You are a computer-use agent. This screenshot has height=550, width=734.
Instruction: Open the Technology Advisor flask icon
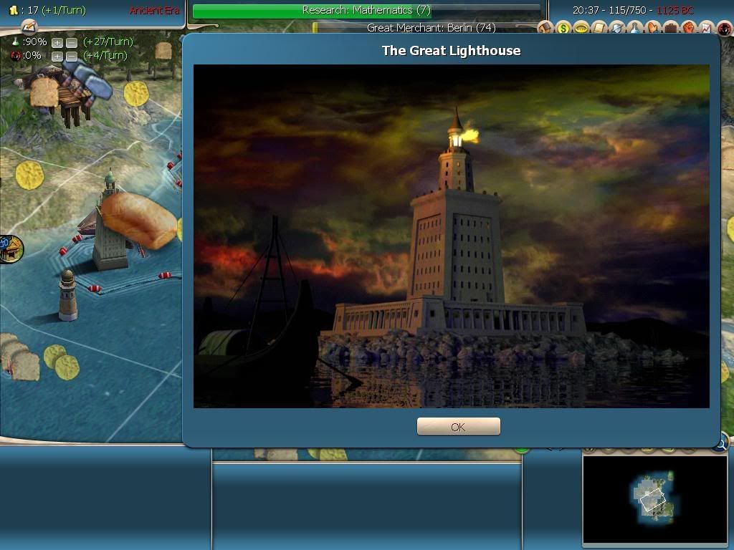(x=635, y=28)
